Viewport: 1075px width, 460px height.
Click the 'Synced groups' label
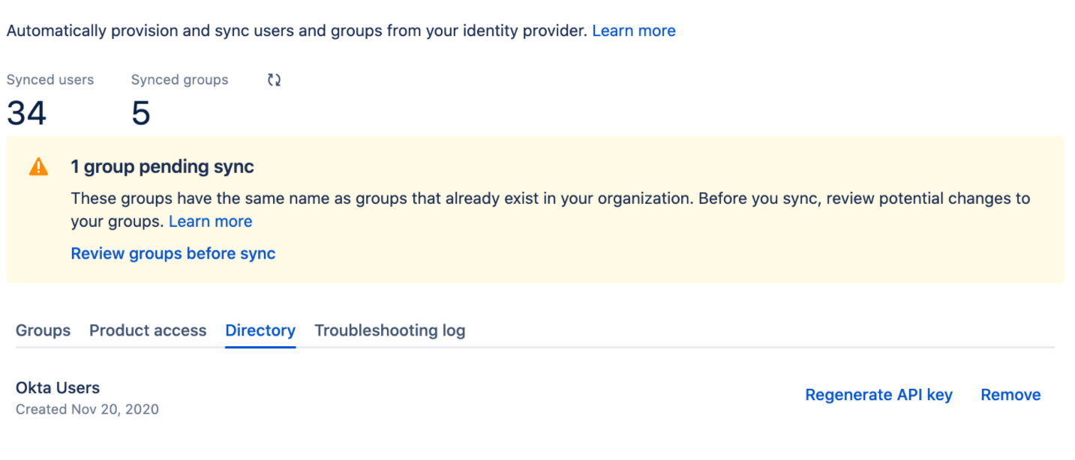point(179,79)
